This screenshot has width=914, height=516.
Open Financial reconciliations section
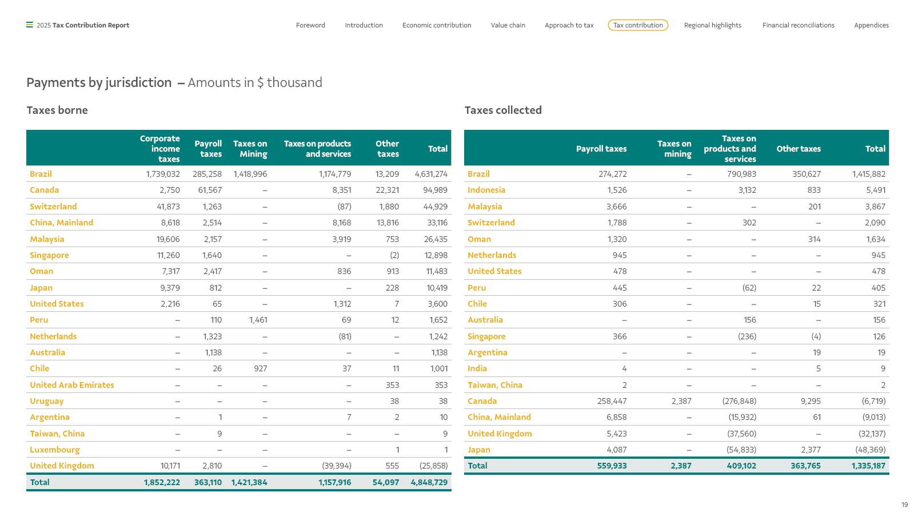click(x=798, y=25)
